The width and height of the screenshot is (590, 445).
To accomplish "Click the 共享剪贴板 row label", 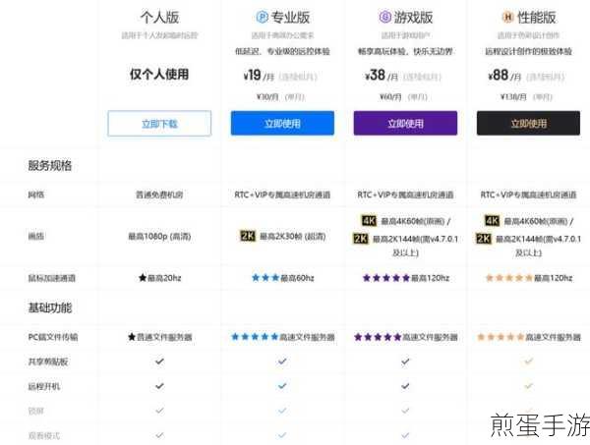I will pos(48,362).
